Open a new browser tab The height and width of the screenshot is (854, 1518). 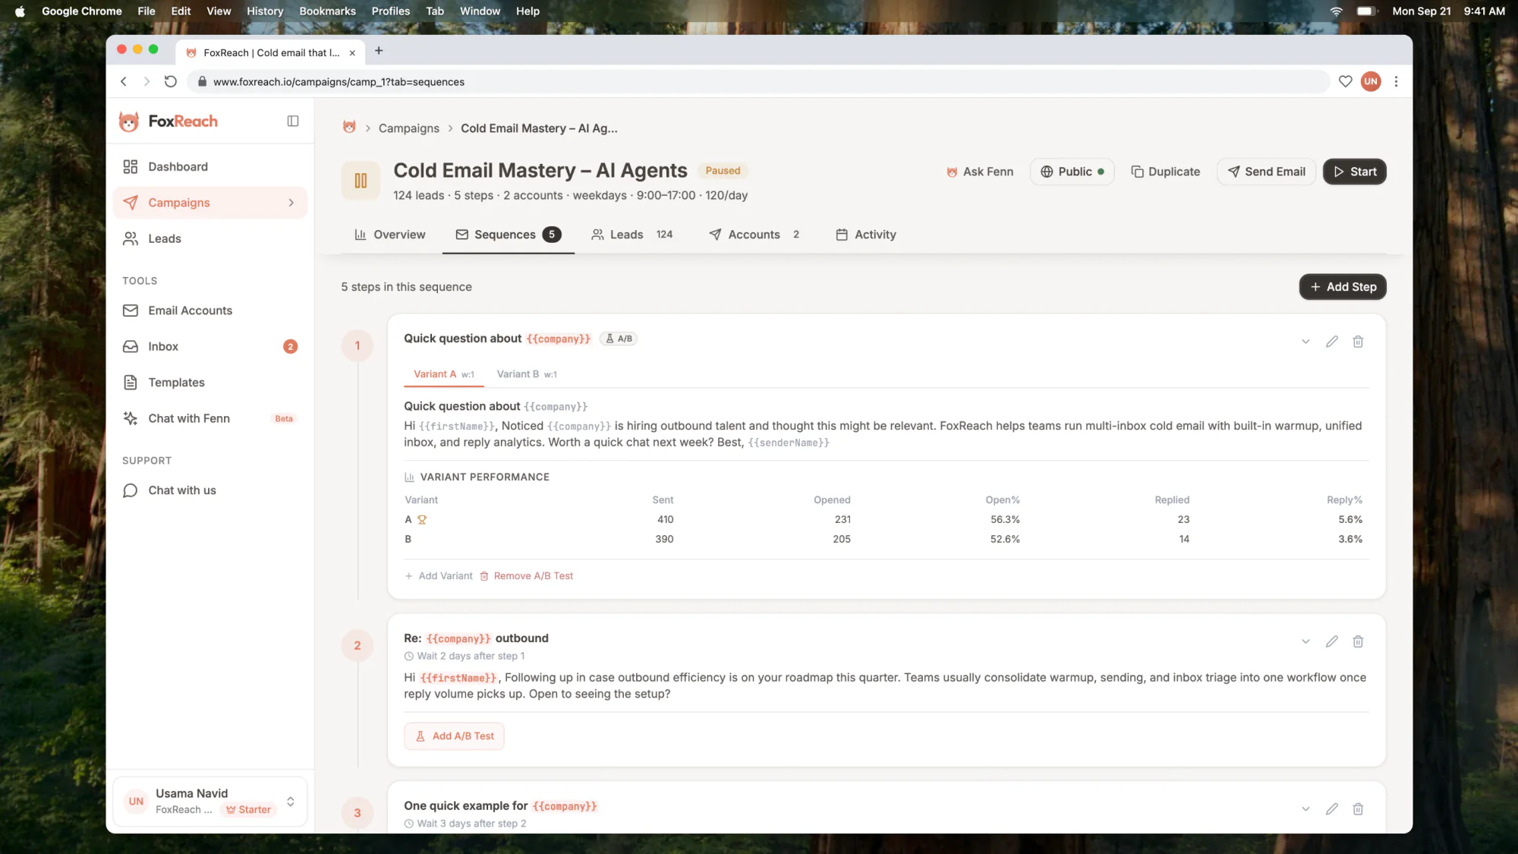coord(379,51)
